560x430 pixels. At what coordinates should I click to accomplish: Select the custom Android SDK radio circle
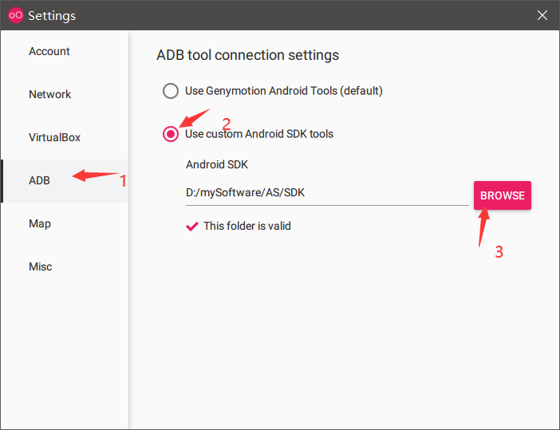click(x=171, y=134)
